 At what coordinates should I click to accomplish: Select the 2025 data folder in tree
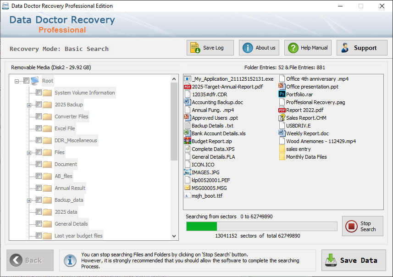pyautogui.click(x=66, y=212)
